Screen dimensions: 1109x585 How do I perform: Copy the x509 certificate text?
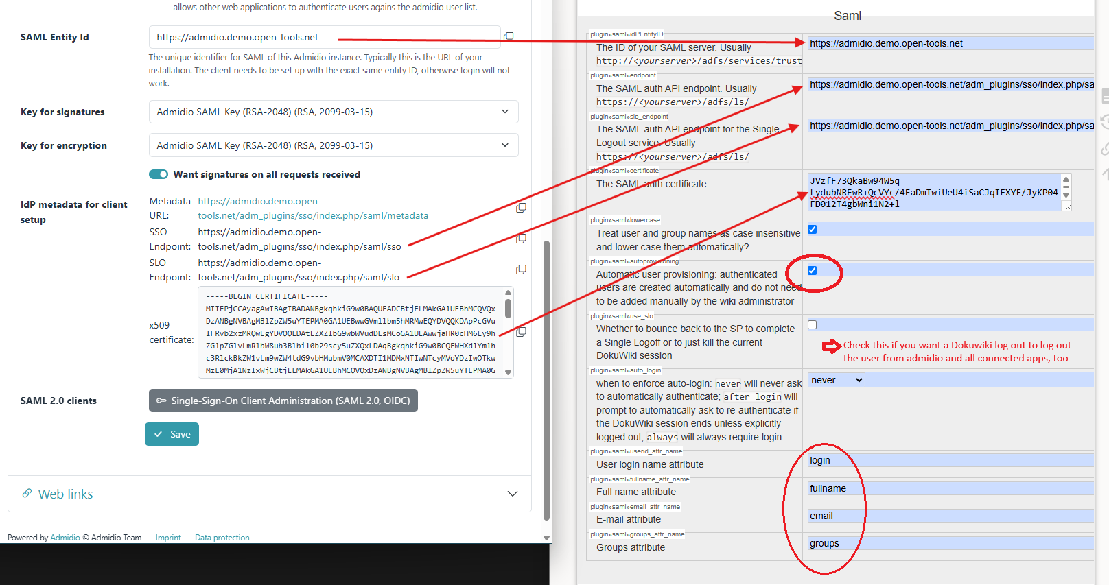521,332
